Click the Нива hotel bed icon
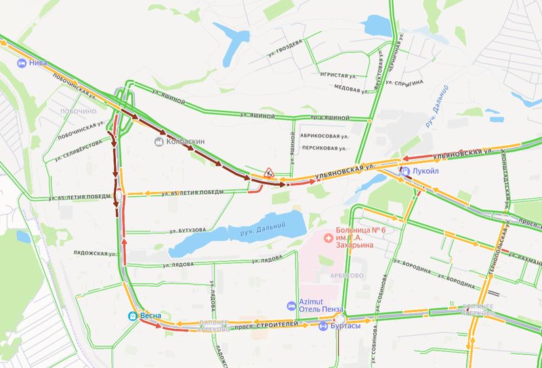Viewport: 542px width, 368px height. (x=22, y=63)
